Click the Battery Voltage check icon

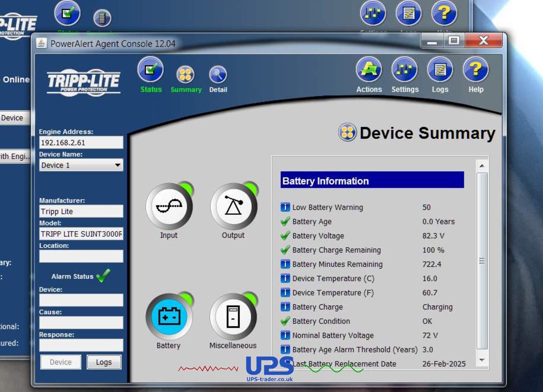285,236
